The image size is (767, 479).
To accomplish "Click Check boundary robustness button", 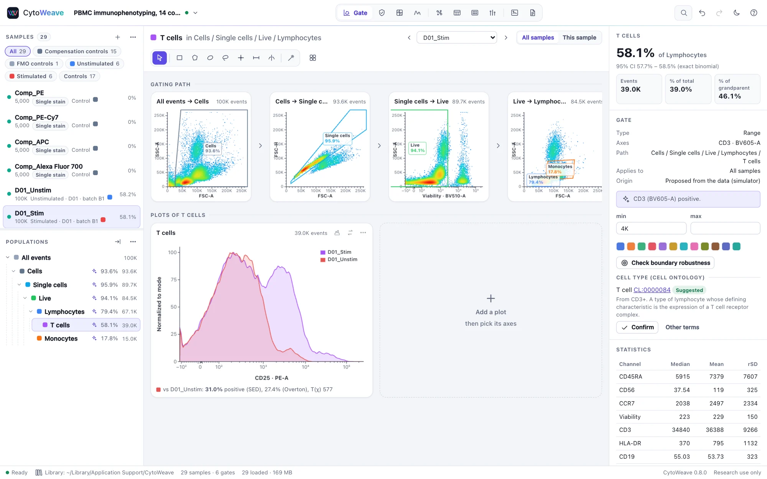I will (665, 263).
